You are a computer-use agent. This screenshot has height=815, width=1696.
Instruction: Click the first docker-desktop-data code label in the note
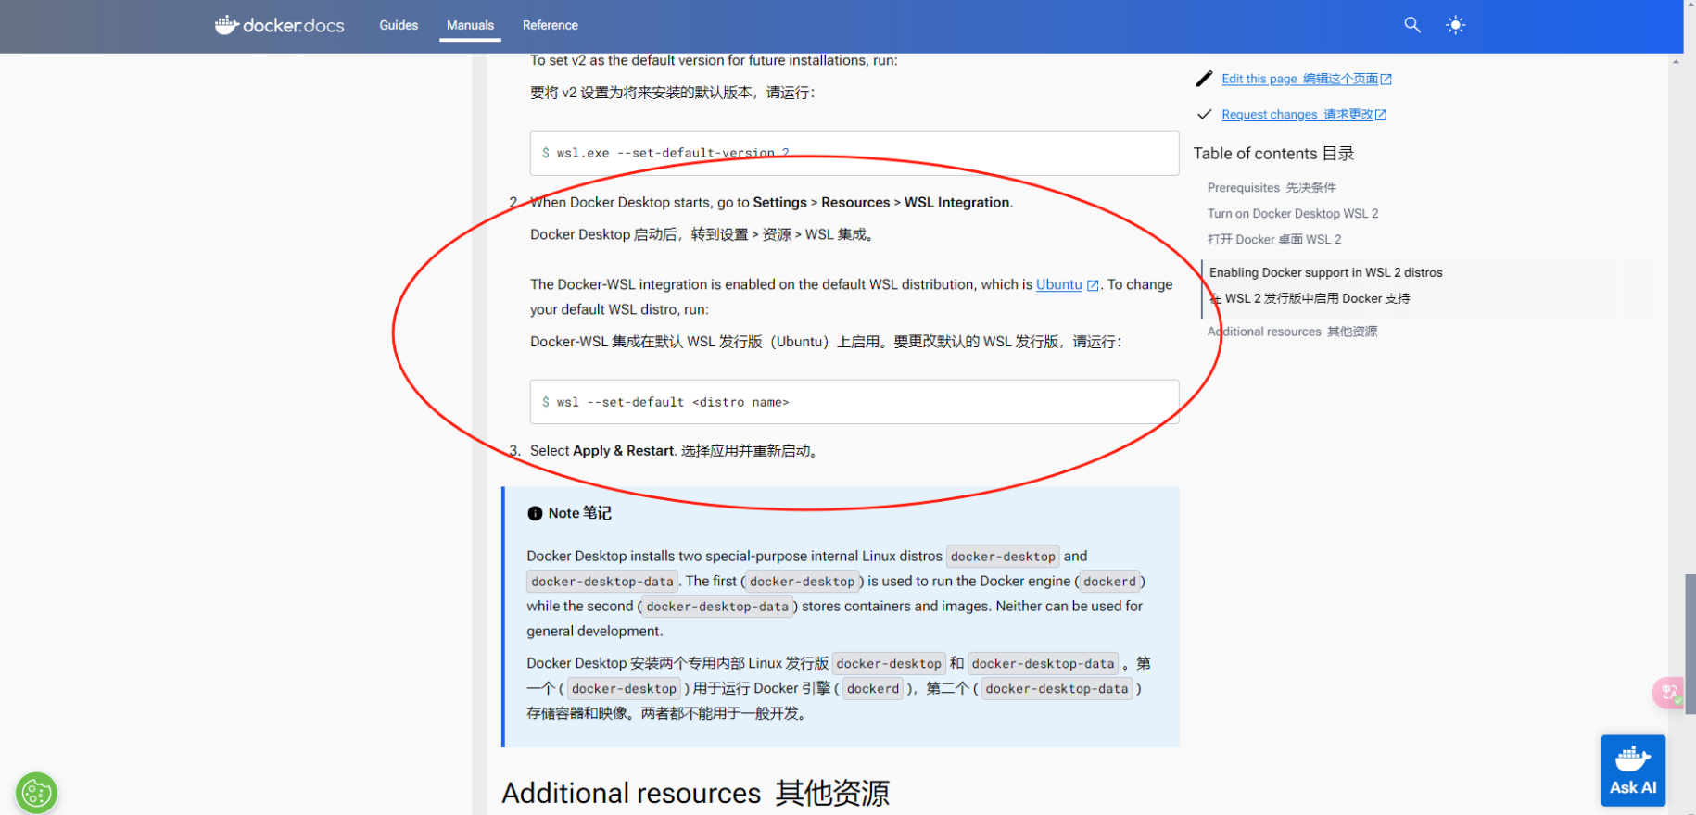pyautogui.click(x=602, y=582)
